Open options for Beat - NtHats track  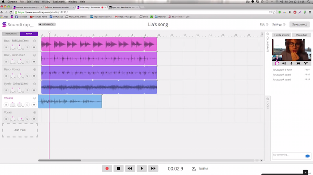[x=35, y=69]
